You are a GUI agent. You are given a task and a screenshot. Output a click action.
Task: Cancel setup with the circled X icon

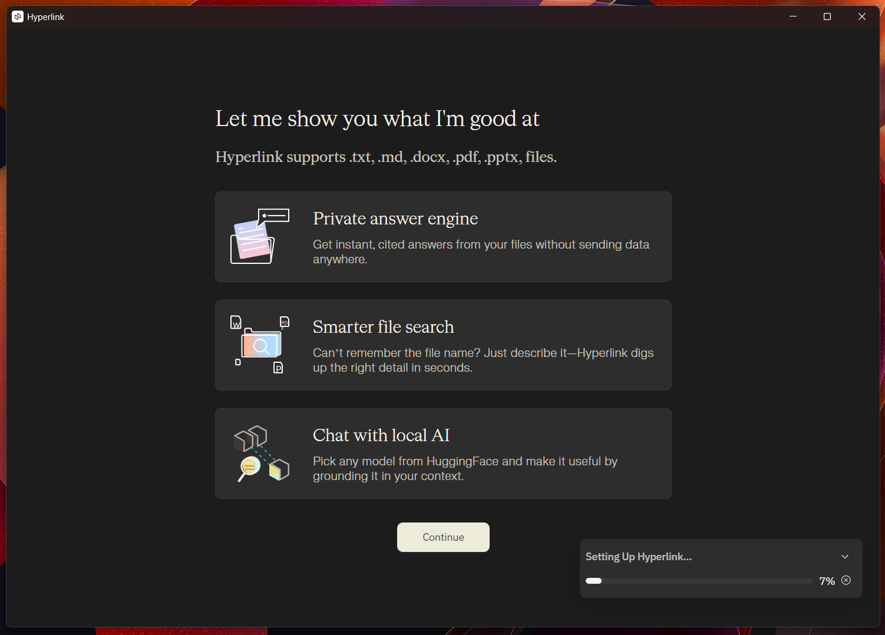pos(846,580)
